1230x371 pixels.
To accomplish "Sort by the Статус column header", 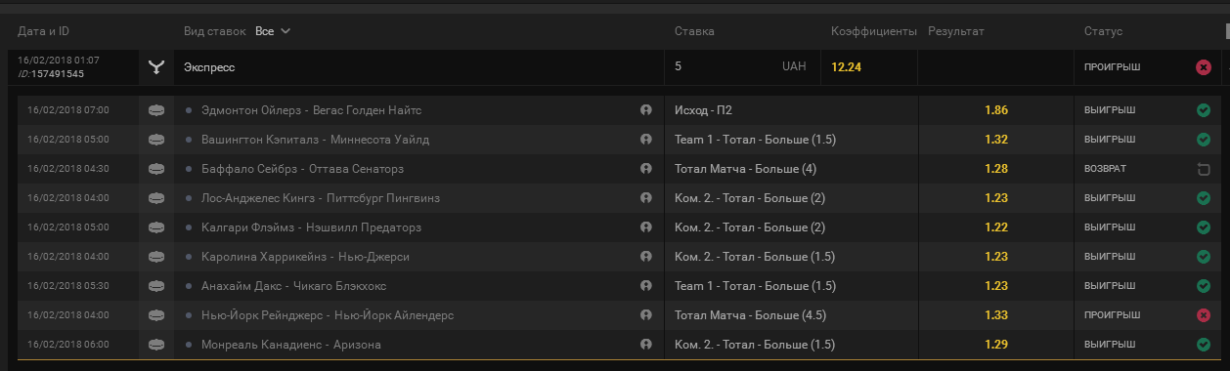I will pos(1103,31).
